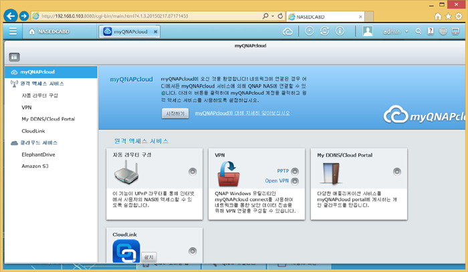Image resolution: width=468 pixels, height=272 pixels.
Task: Click the address bar search magnifier
Action: [x=265, y=16]
